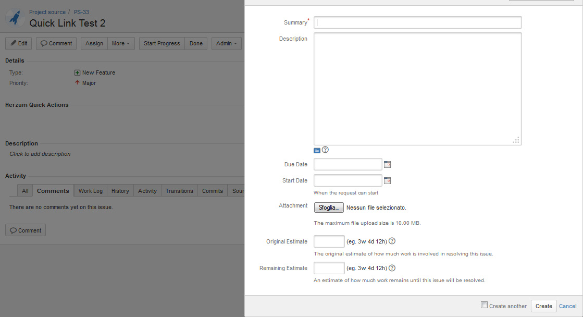The image size is (583, 317).
Task: Open help icon beside Remaining Estimate
Action: click(x=392, y=268)
